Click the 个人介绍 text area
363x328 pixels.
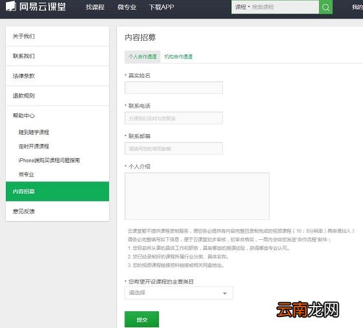[x=197, y=196]
